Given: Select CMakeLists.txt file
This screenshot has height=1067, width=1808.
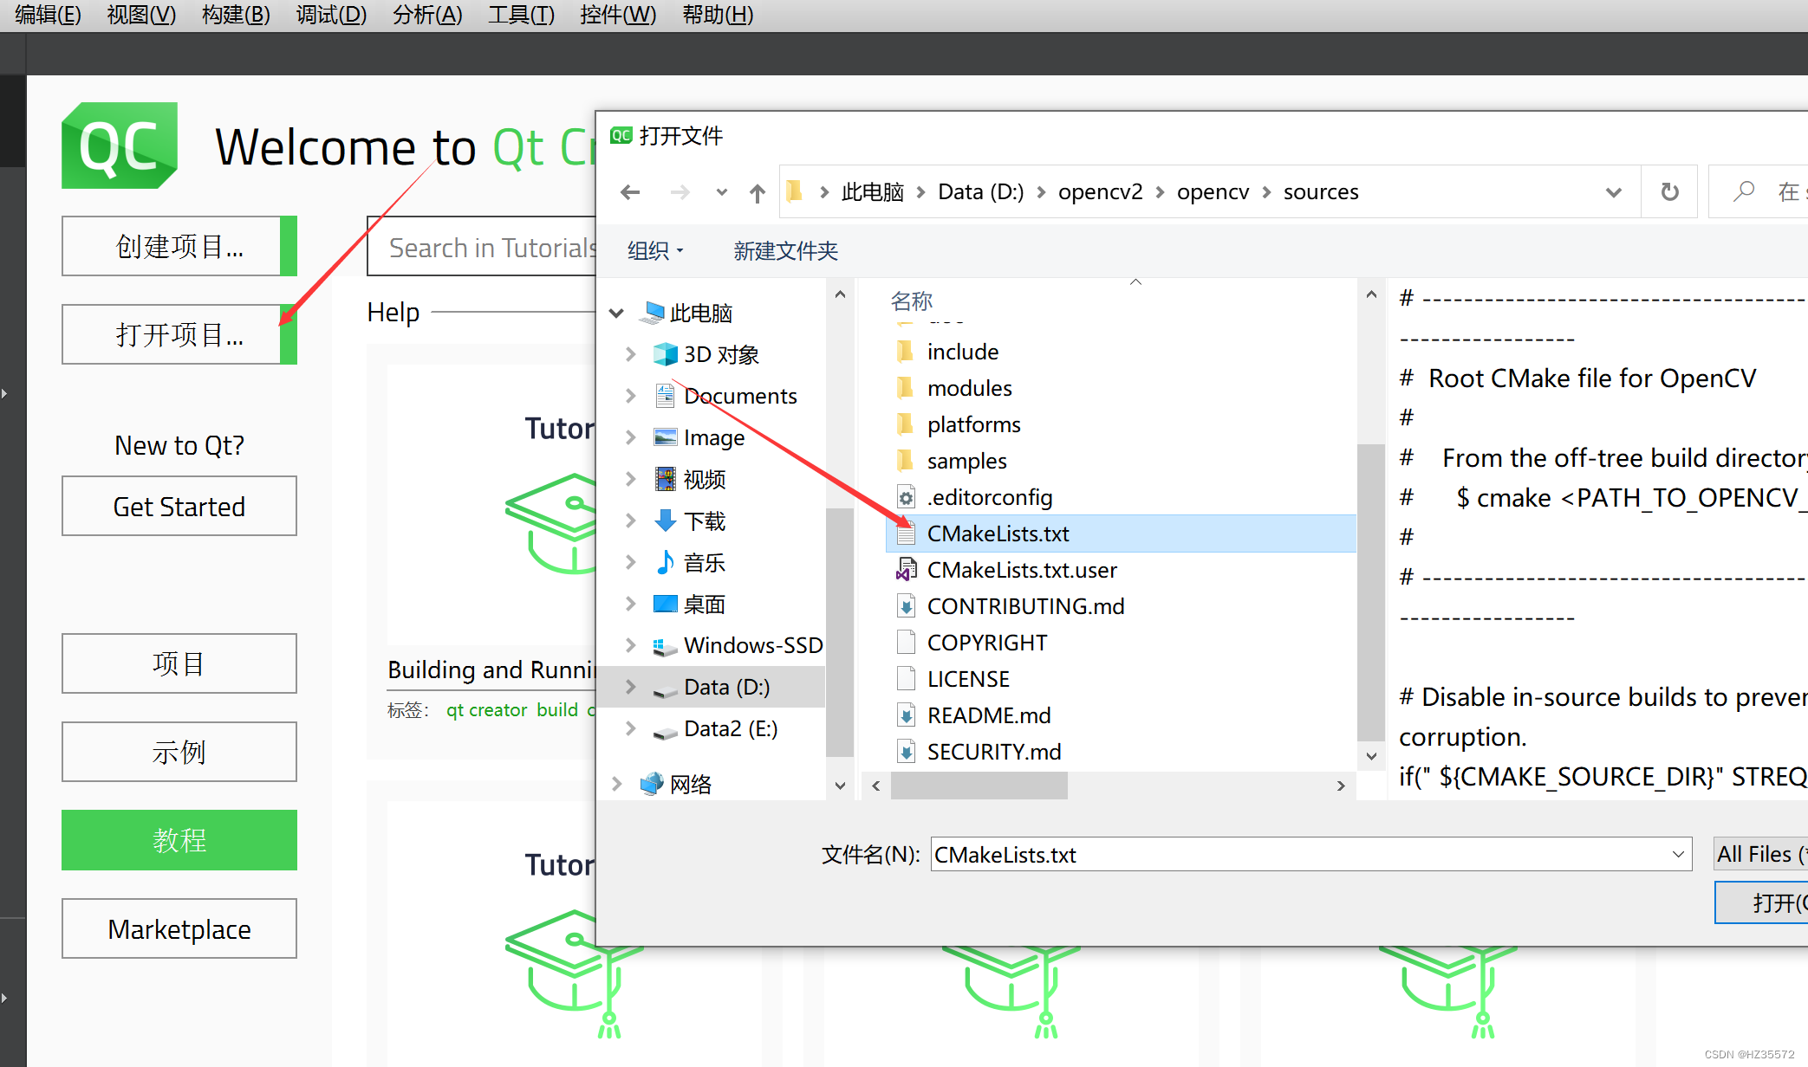Looking at the screenshot, I should click(1121, 533).
